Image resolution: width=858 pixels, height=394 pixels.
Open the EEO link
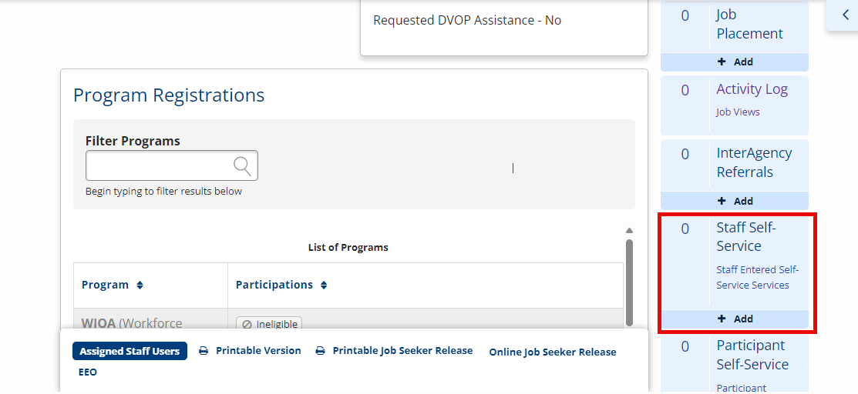[88, 372]
